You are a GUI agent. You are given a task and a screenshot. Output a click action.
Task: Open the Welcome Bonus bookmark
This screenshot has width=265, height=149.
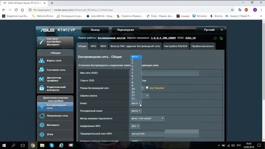point(43,16)
